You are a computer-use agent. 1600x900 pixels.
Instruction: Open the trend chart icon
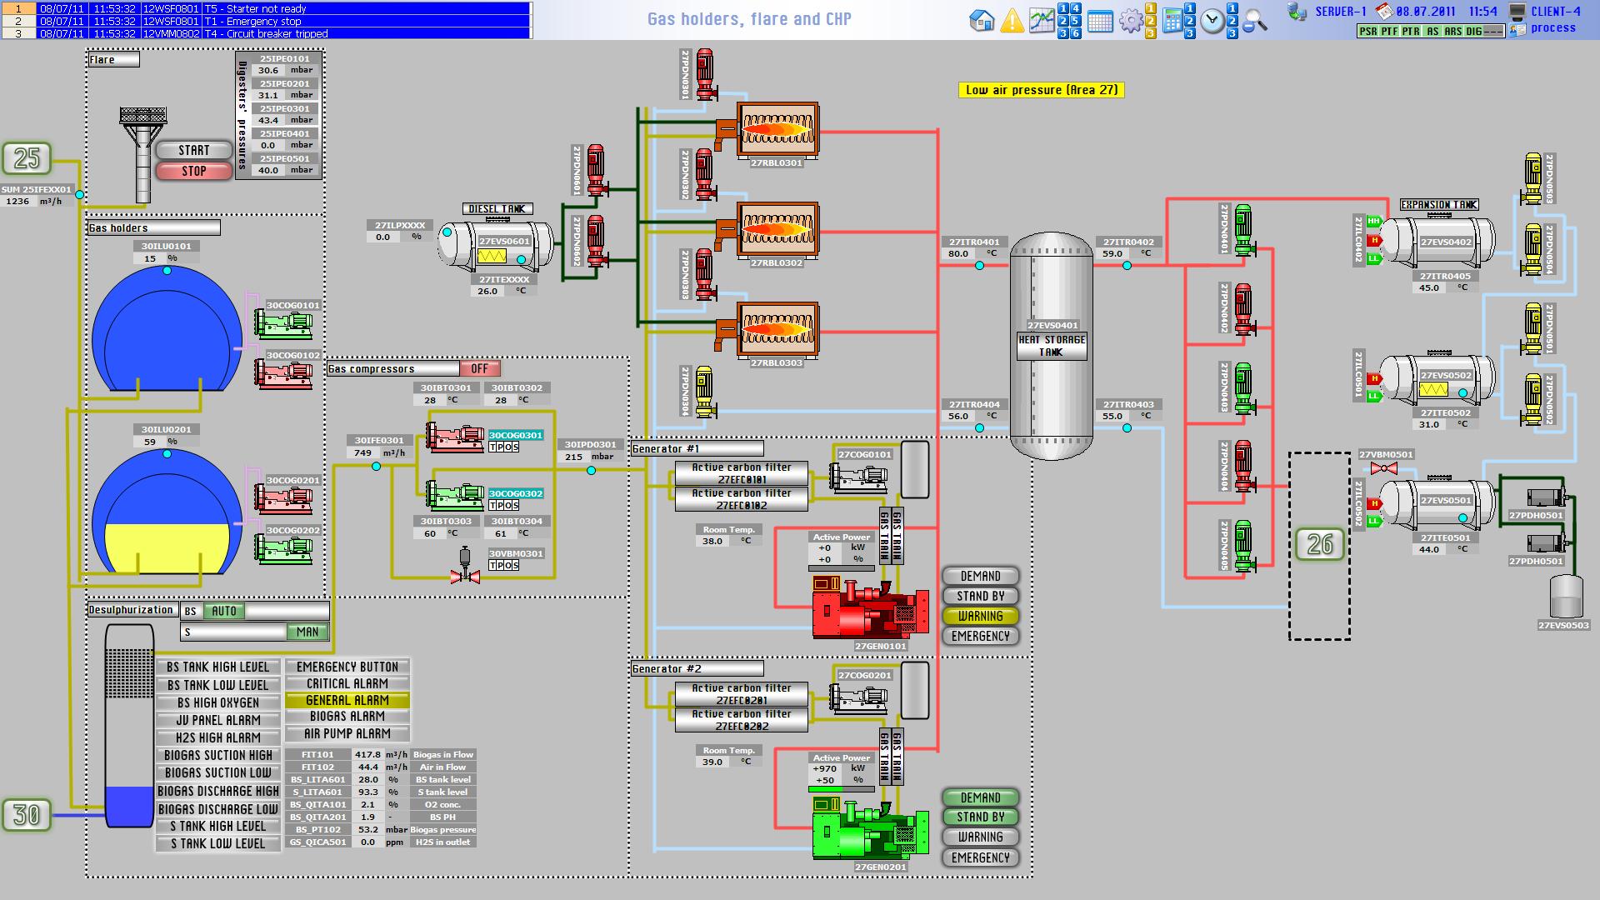[x=1042, y=20]
